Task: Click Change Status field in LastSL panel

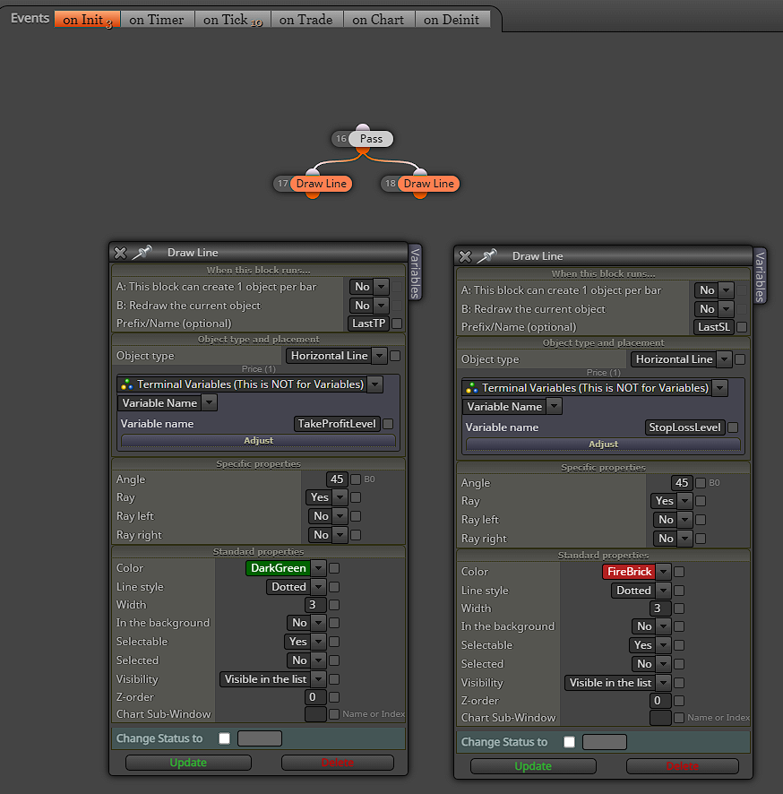Action: coord(605,742)
